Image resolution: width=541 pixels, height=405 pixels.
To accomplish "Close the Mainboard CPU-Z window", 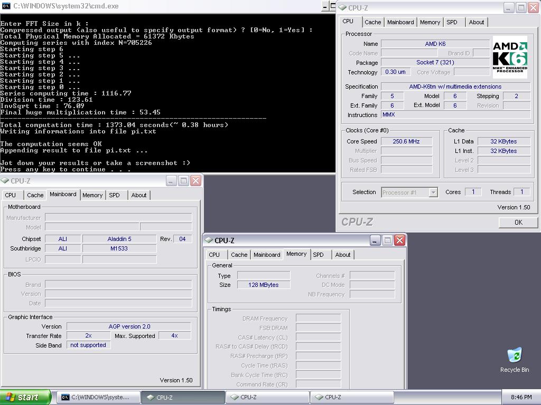I will [195, 180].
